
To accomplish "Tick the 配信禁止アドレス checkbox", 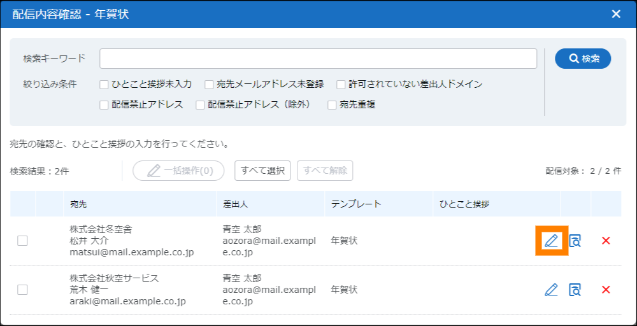I will click(x=104, y=105).
